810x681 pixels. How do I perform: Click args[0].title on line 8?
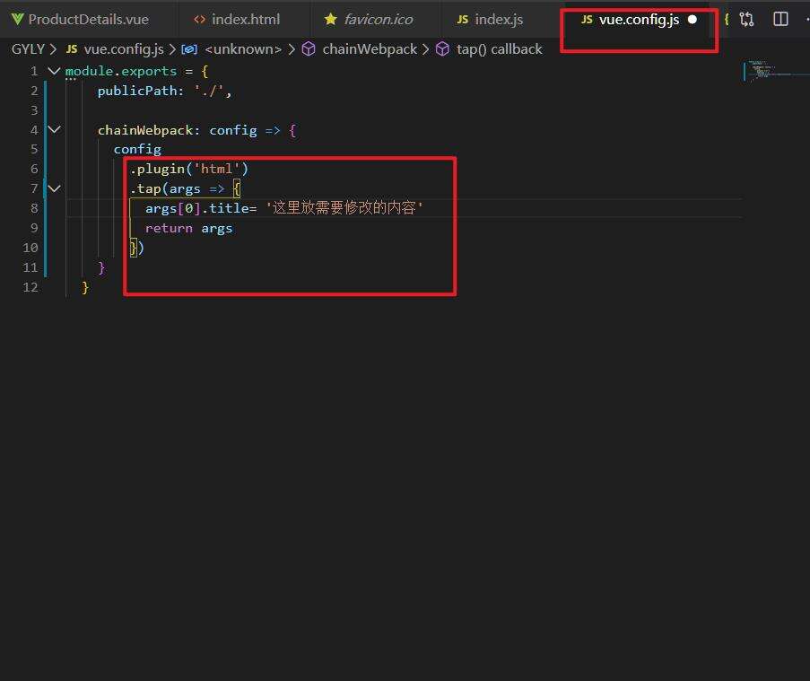click(196, 208)
